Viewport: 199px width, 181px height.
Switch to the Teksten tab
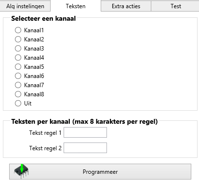[76, 6]
